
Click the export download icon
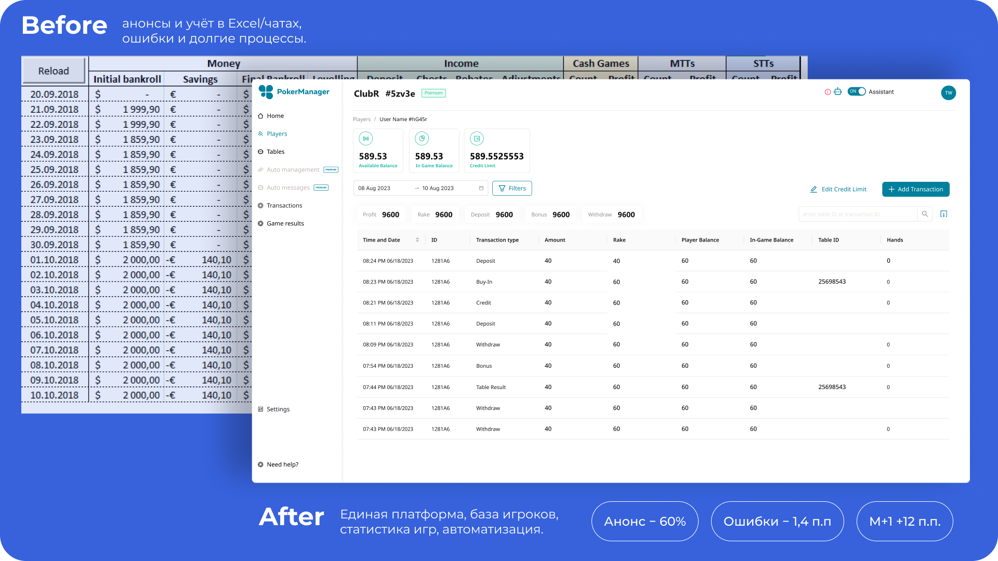point(944,214)
